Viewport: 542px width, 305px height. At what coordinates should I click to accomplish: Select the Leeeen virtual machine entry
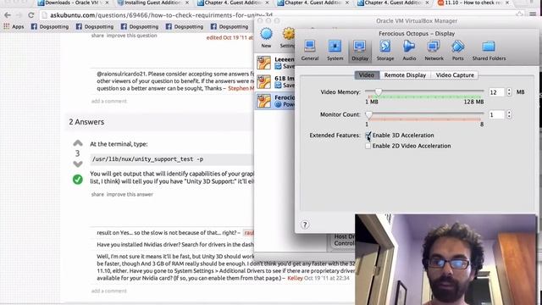pos(275,63)
